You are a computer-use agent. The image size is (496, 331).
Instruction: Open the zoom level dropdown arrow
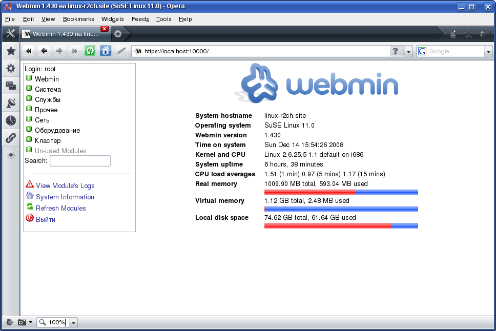coord(73,322)
